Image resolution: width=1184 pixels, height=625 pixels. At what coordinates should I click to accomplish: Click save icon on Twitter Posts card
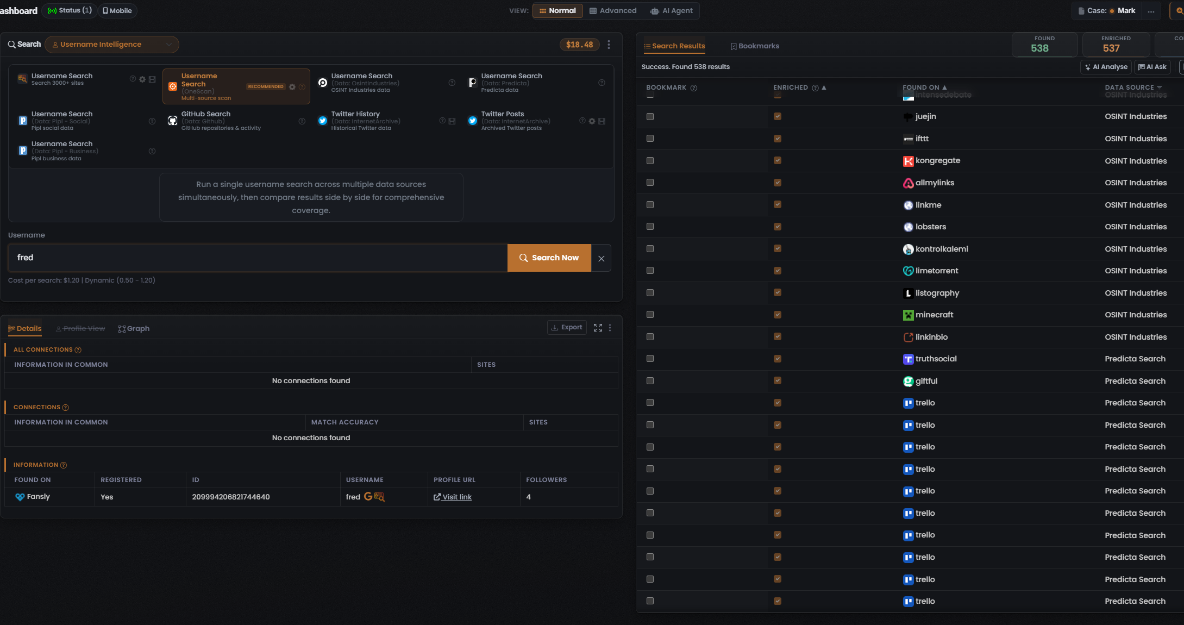click(x=602, y=121)
